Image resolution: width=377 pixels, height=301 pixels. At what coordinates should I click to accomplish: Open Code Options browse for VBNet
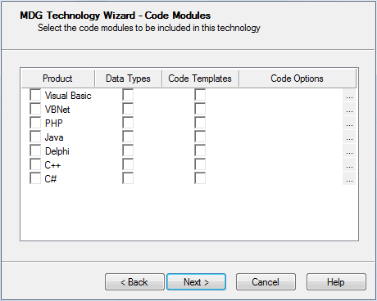[349, 109]
